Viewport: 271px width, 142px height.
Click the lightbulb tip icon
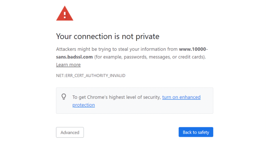[x=64, y=96]
